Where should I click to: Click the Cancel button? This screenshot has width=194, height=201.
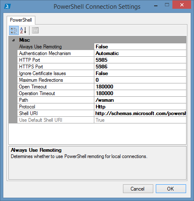pos(138,188)
